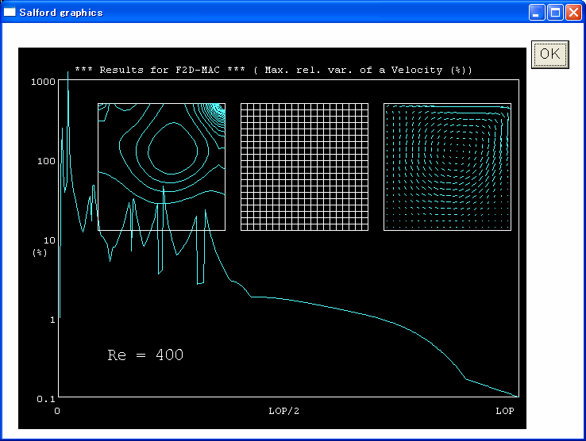The image size is (586, 441).
Task: Click the Salford graphics title bar icon
Action: click(x=10, y=13)
